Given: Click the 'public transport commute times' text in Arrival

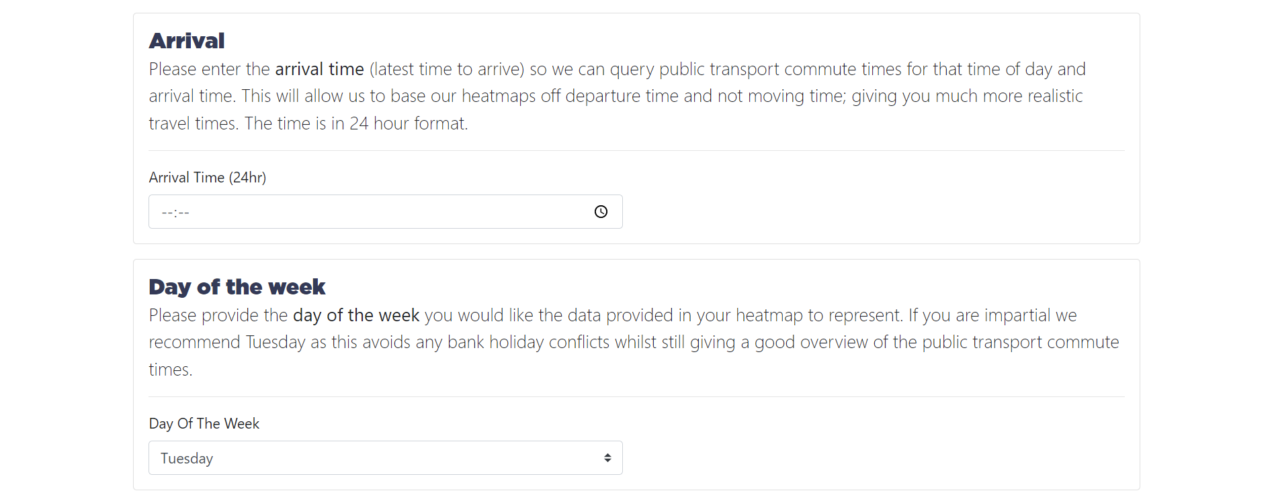Looking at the screenshot, I should [780, 69].
